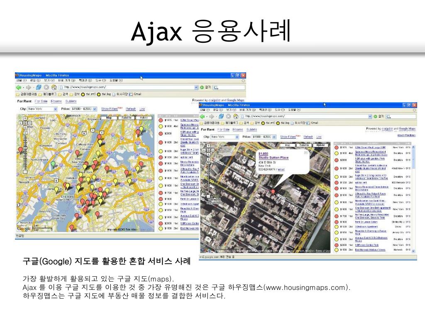Click the green Back arrow in the satellite-view window
Screen dimensions: 425x319
[x=202, y=116]
